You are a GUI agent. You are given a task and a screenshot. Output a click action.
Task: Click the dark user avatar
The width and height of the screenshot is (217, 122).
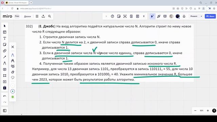(178, 16)
